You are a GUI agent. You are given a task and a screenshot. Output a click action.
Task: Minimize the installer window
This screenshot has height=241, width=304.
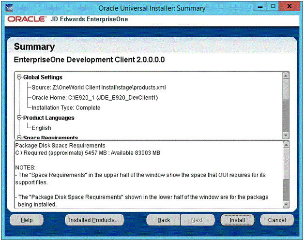[260, 7]
